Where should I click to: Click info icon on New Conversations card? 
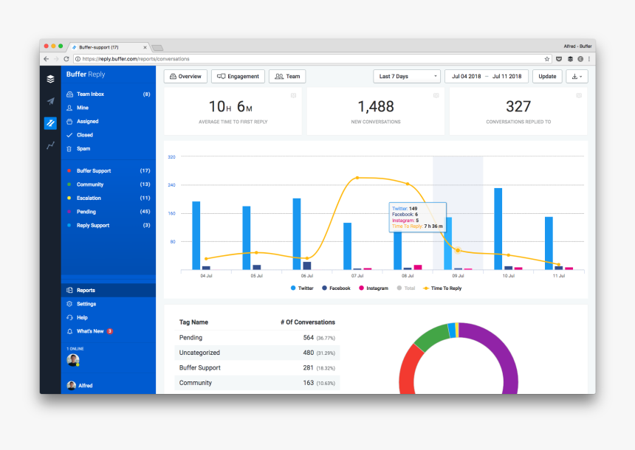click(436, 95)
